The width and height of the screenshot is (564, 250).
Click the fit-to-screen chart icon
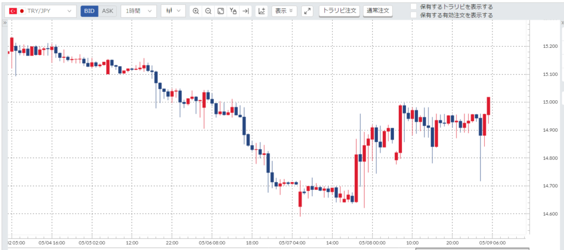pos(220,11)
